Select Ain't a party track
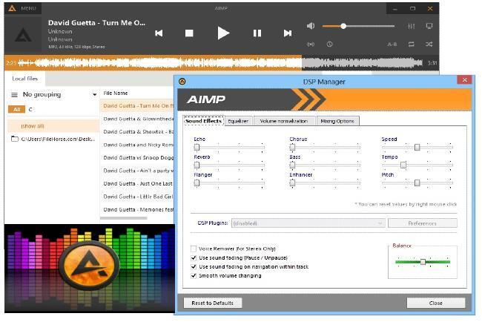The image size is (482, 322). coord(137,171)
